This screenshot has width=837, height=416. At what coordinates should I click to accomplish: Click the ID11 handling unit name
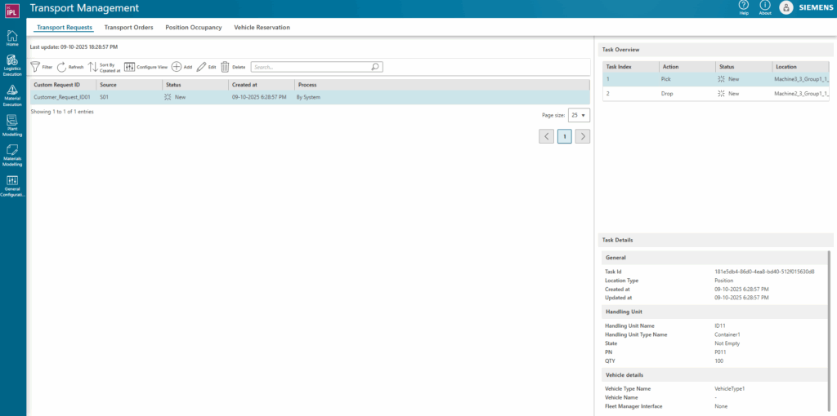tap(721, 325)
